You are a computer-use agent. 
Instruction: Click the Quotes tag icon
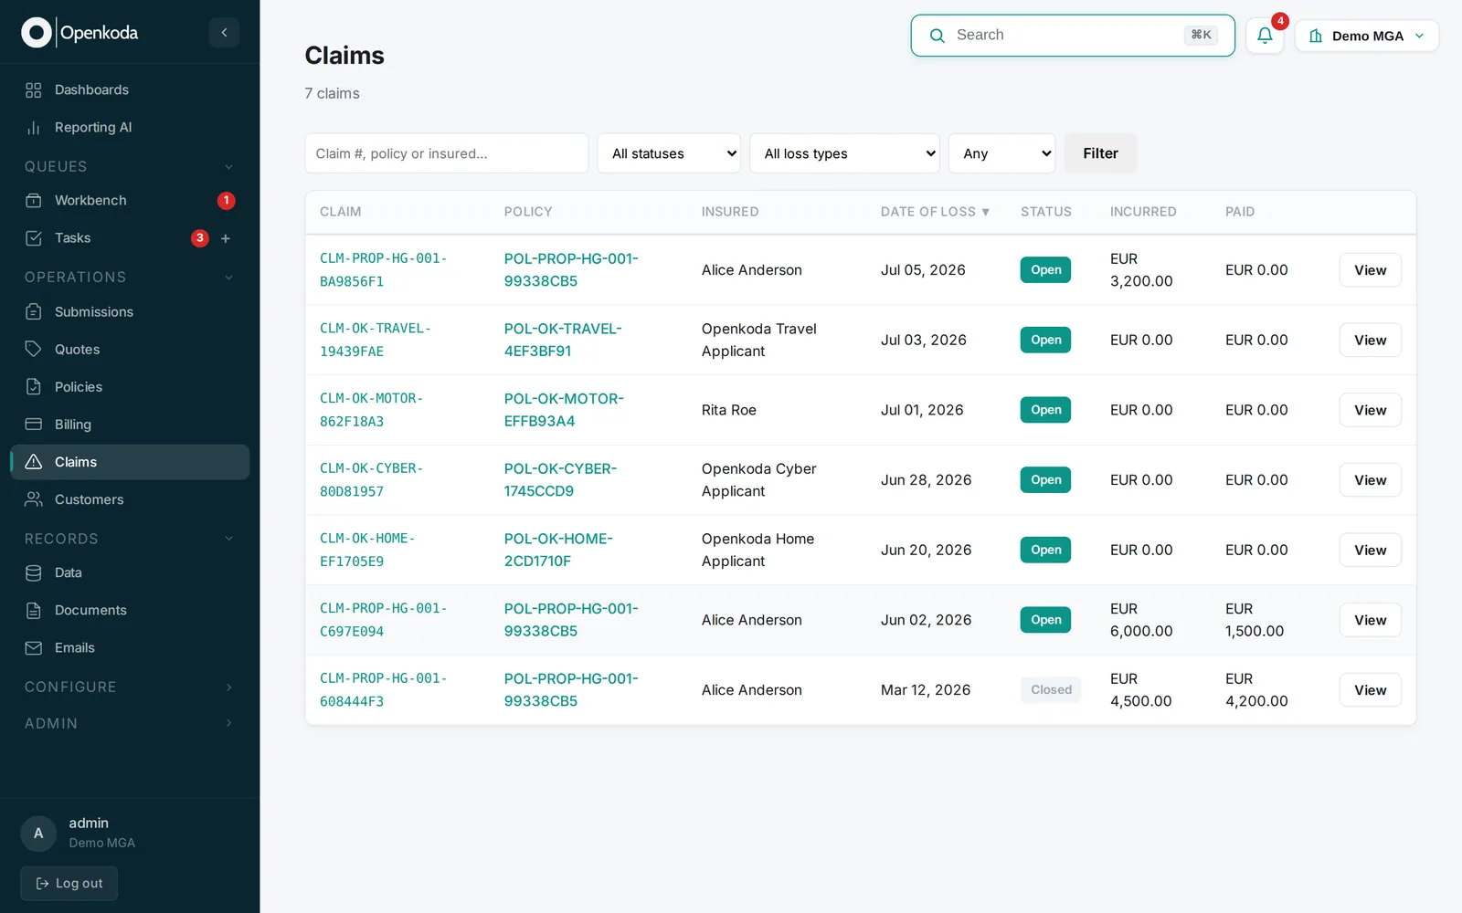(x=34, y=350)
